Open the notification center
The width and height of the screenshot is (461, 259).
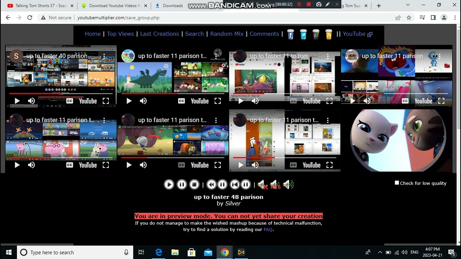click(452, 253)
